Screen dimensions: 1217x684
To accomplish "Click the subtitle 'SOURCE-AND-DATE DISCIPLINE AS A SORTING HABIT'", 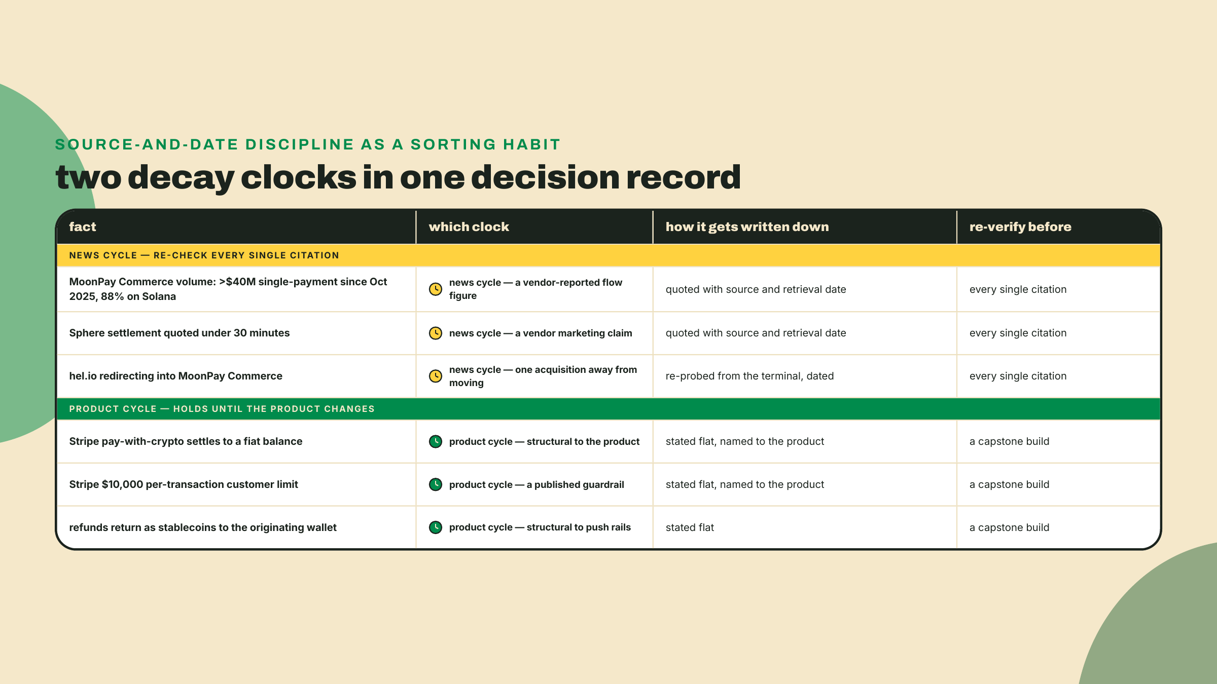I will click(308, 144).
